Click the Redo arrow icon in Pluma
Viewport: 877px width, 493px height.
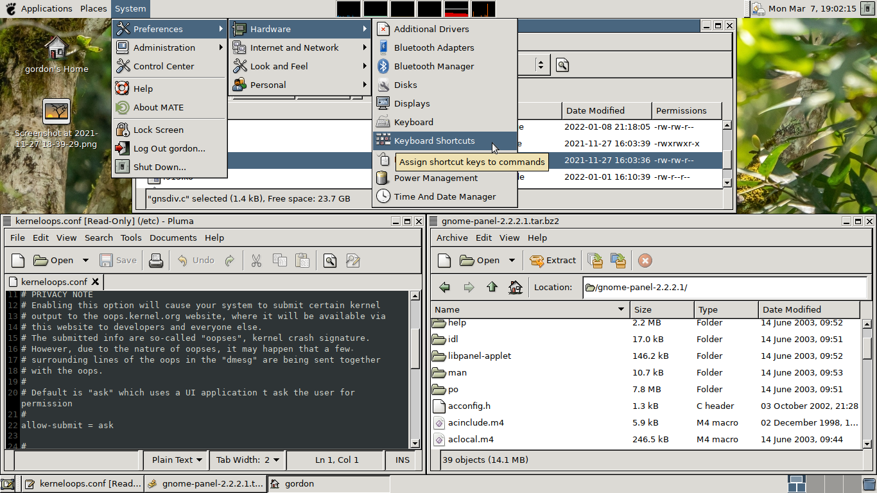pos(230,260)
